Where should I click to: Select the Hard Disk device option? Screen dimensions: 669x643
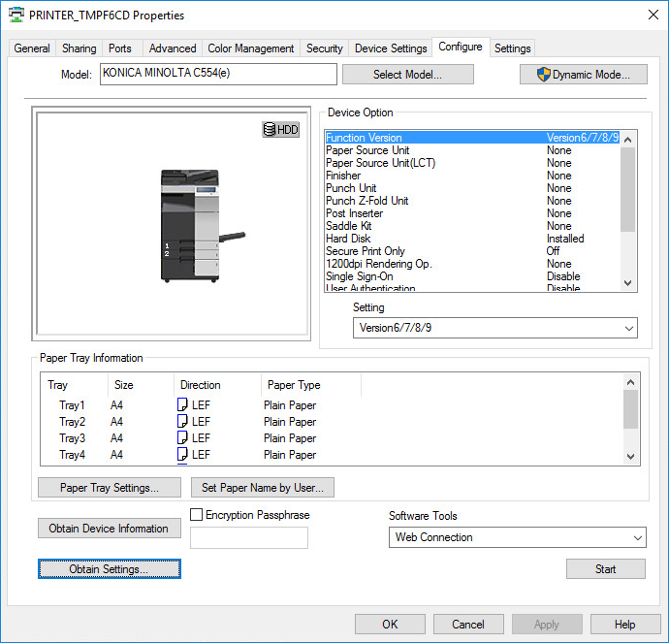[x=349, y=239]
